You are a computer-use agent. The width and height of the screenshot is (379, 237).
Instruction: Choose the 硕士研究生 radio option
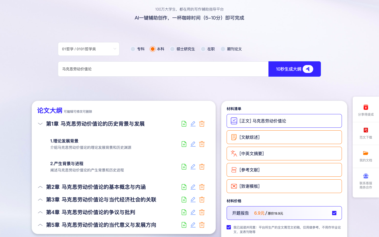point(172,49)
